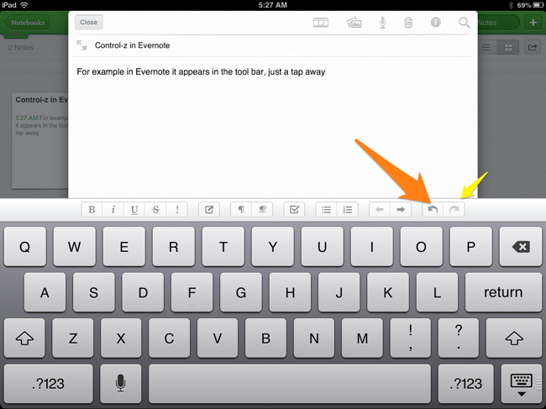The height and width of the screenshot is (409, 546).
Task: Tap the backspace key
Action: (521, 247)
